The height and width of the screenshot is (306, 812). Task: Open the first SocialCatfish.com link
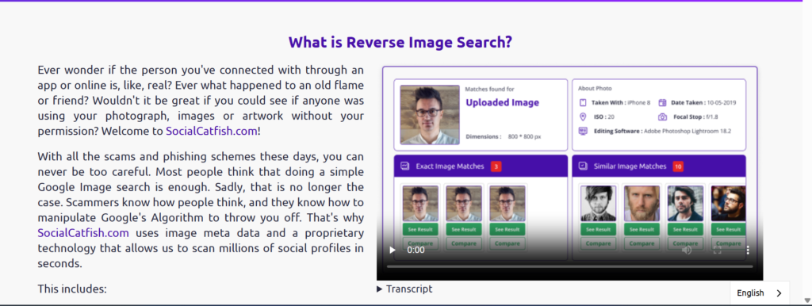(x=211, y=131)
